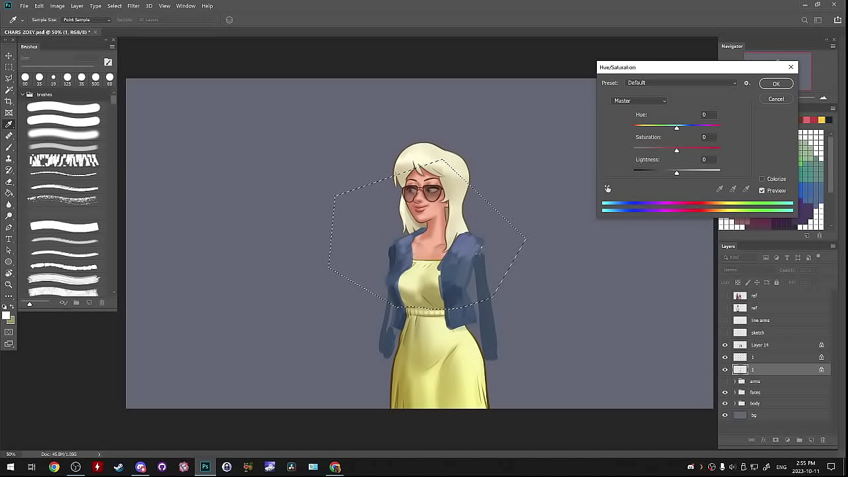This screenshot has width=848, height=477.
Task: Pick the Eraser tool
Action: 9,182
